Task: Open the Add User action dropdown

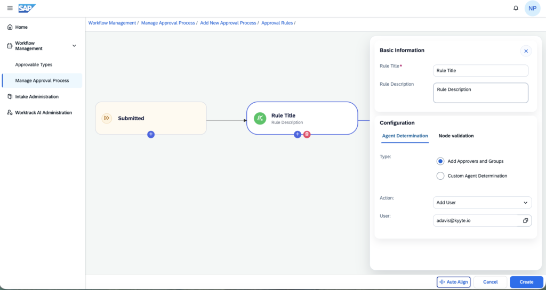Action: click(x=482, y=203)
